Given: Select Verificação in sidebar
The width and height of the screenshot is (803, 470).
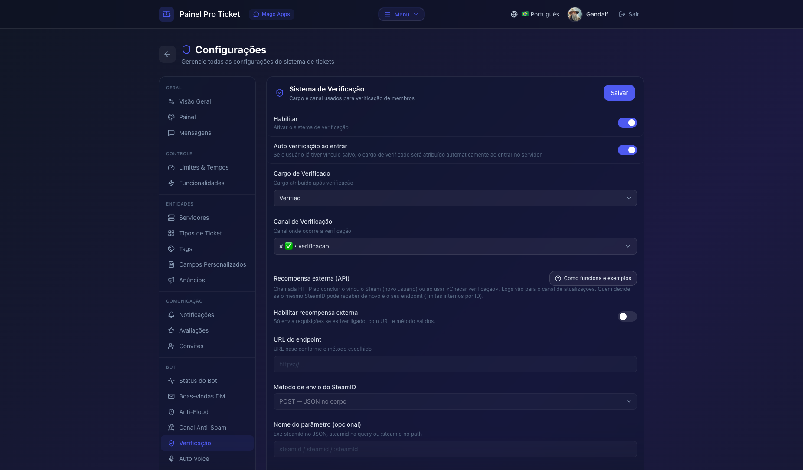Looking at the screenshot, I should 207,443.
